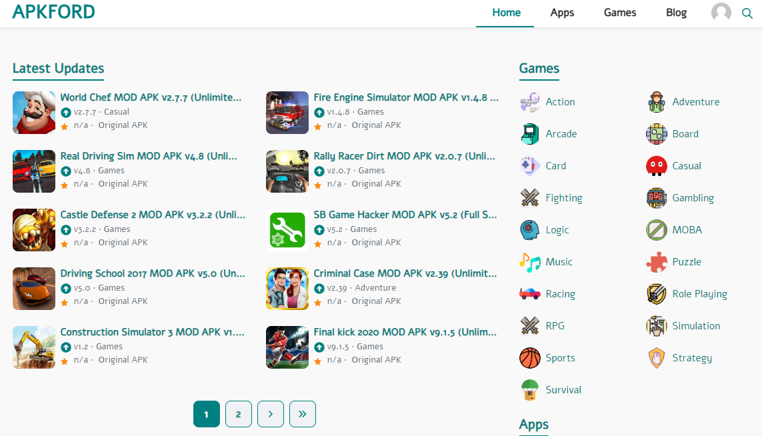The width and height of the screenshot is (762, 436).
Task: Click the Driving School 2017 thumbnail
Action: pos(34,288)
